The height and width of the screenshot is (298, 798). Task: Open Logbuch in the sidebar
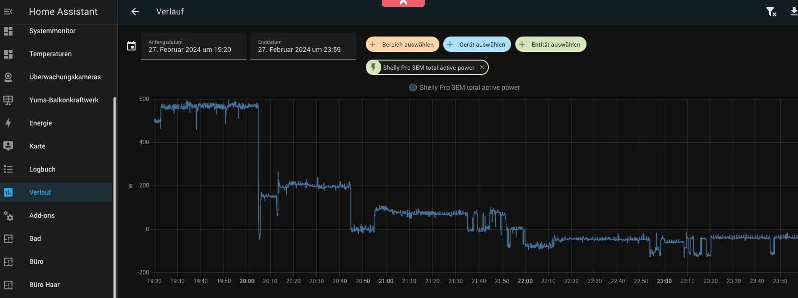(56, 169)
